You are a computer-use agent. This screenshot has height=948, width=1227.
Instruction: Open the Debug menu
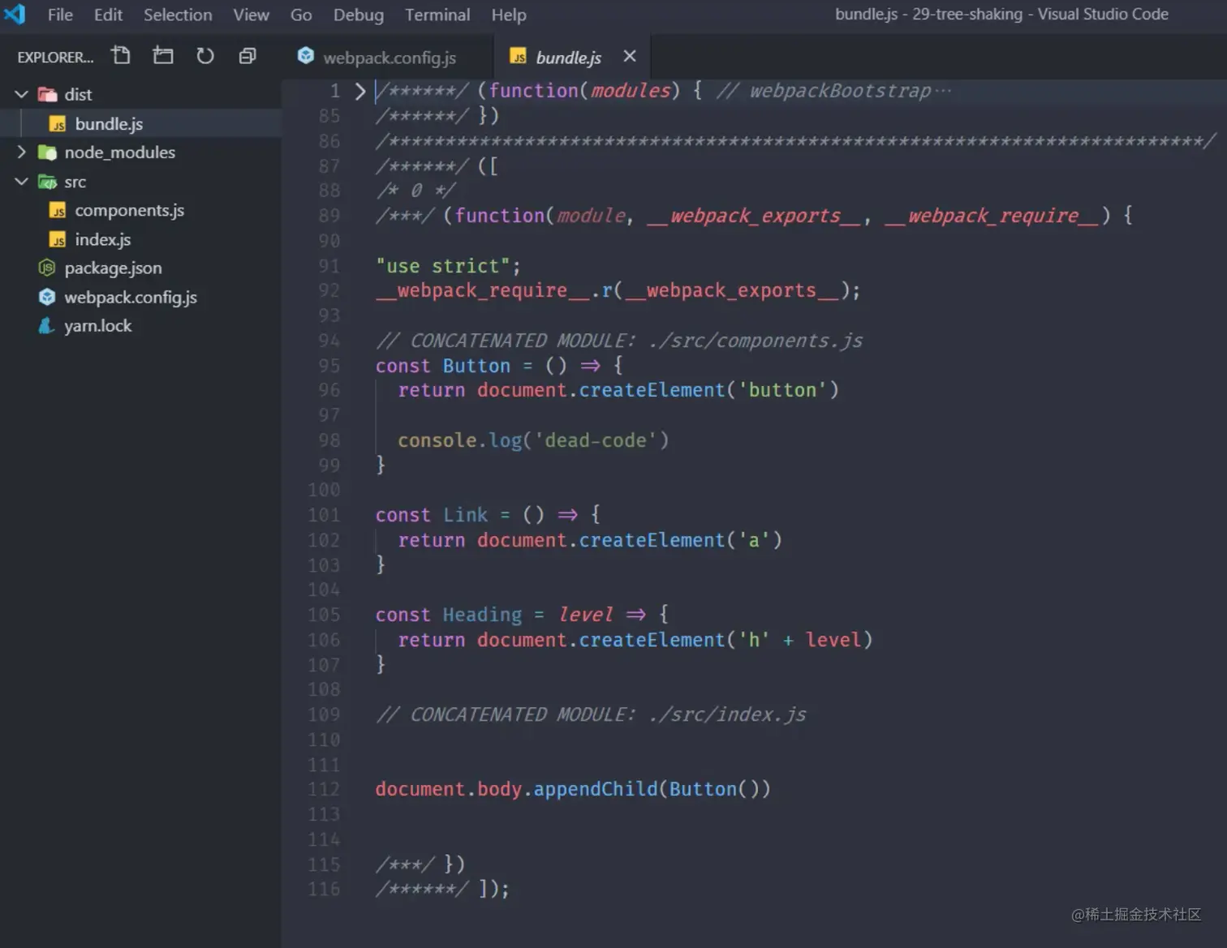(359, 15)
